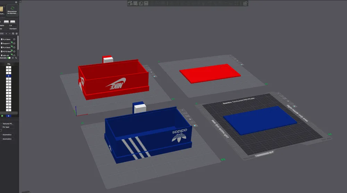Add a filament with the plus icon

coord(6,34)
